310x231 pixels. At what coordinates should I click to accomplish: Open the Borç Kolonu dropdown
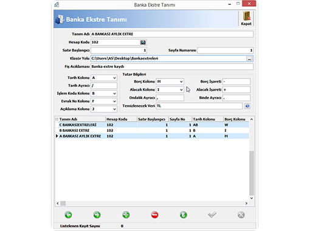[181, 81]
